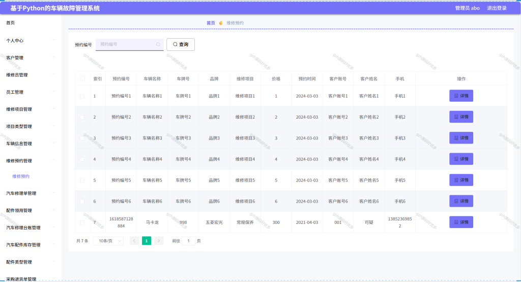Click the magnifier icon in search field
The image size is (521, 282).
[x=158, y=44]
